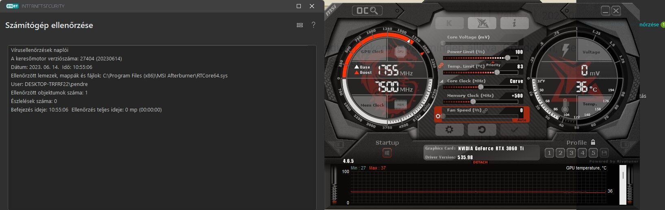Click the GPU temperature graph title

coord(586,168)
